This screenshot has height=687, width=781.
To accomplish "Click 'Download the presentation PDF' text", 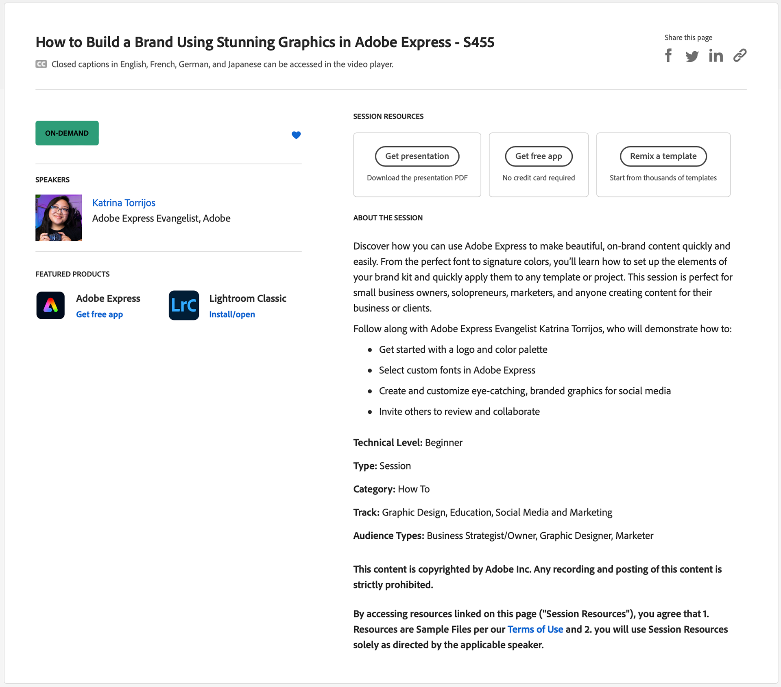I will pyautogui.click(x=417, y=178).
